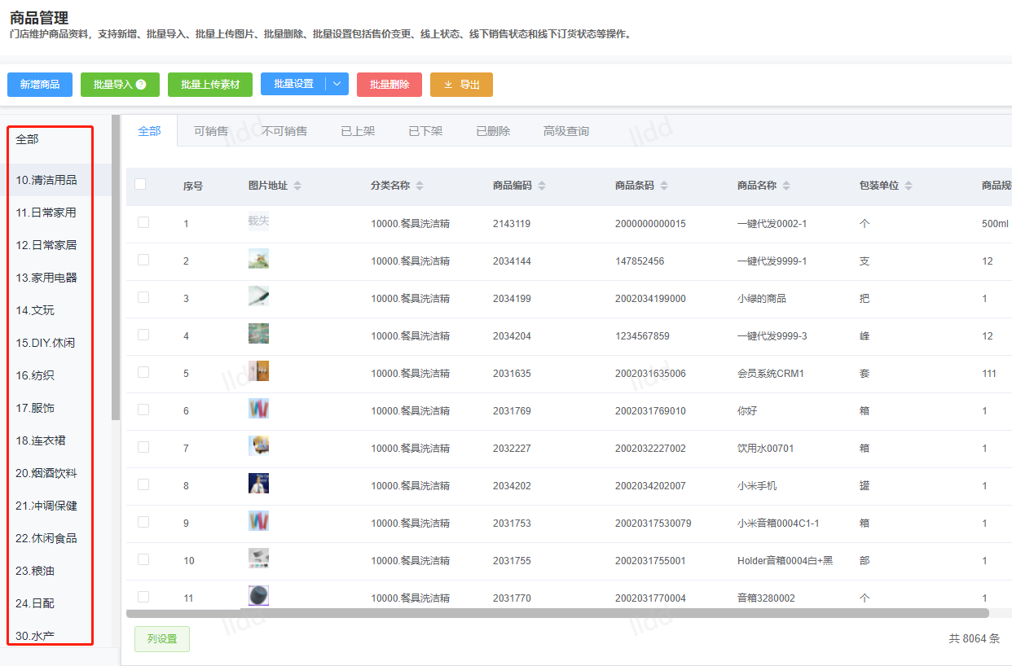This screenshot has width=1012, height=666.
Task: Switch to the 已上架 tab
Action: (358, 131)
